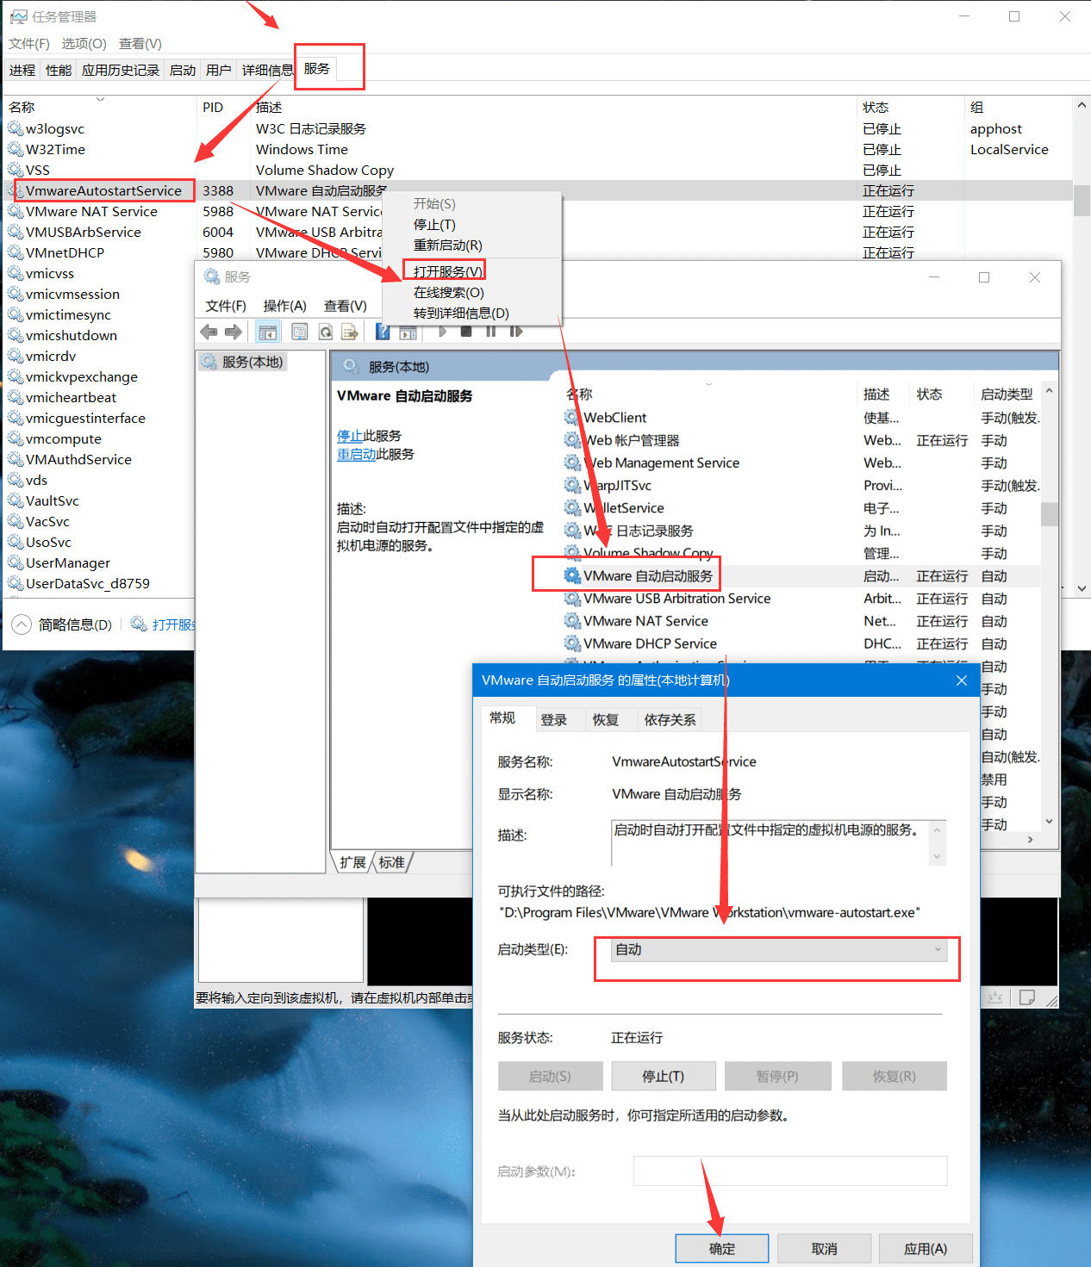The width and height of the screenshot is (1091, 1267).
Task: Switch to the 应用历史记录 tab
Action: tap(121, 70)
